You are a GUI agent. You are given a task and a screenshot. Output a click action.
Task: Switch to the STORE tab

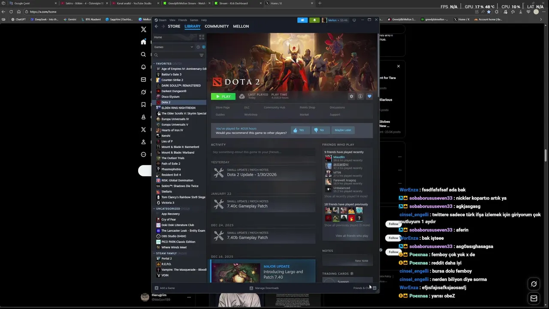point(174,26)
